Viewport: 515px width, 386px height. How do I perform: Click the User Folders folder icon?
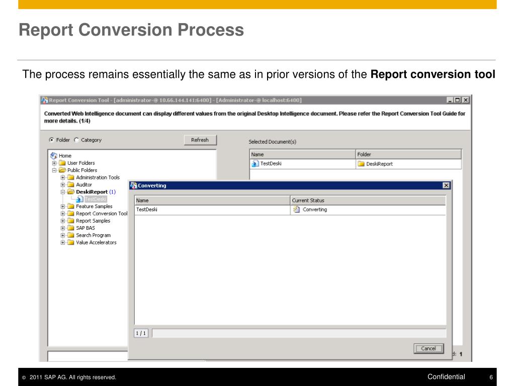tap(62, 163)
